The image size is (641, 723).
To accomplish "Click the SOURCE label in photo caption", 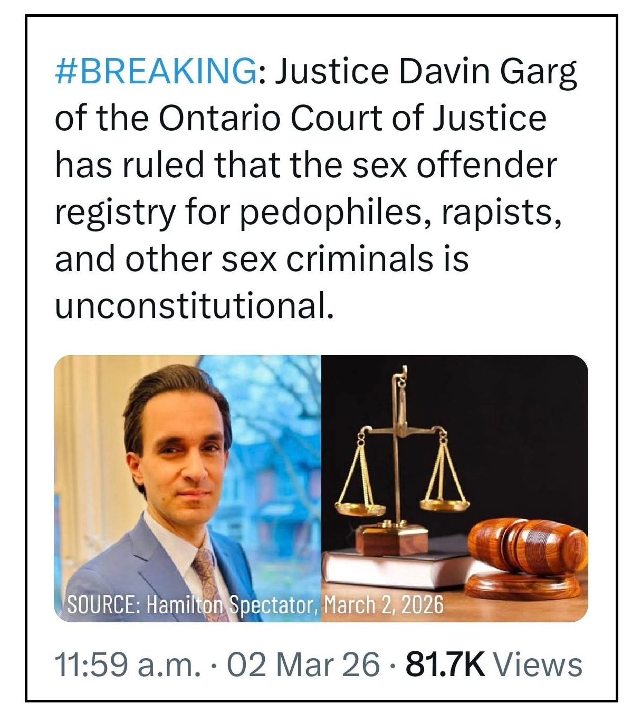I will click(102, 605).
